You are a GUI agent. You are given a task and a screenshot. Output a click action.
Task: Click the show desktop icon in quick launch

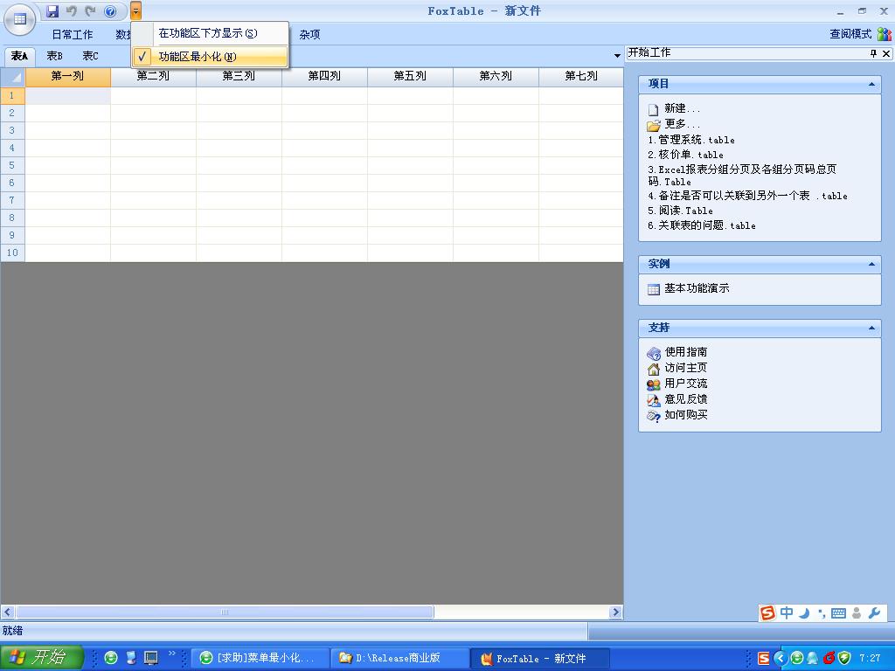pyautogui.click(x=150, y=659)
